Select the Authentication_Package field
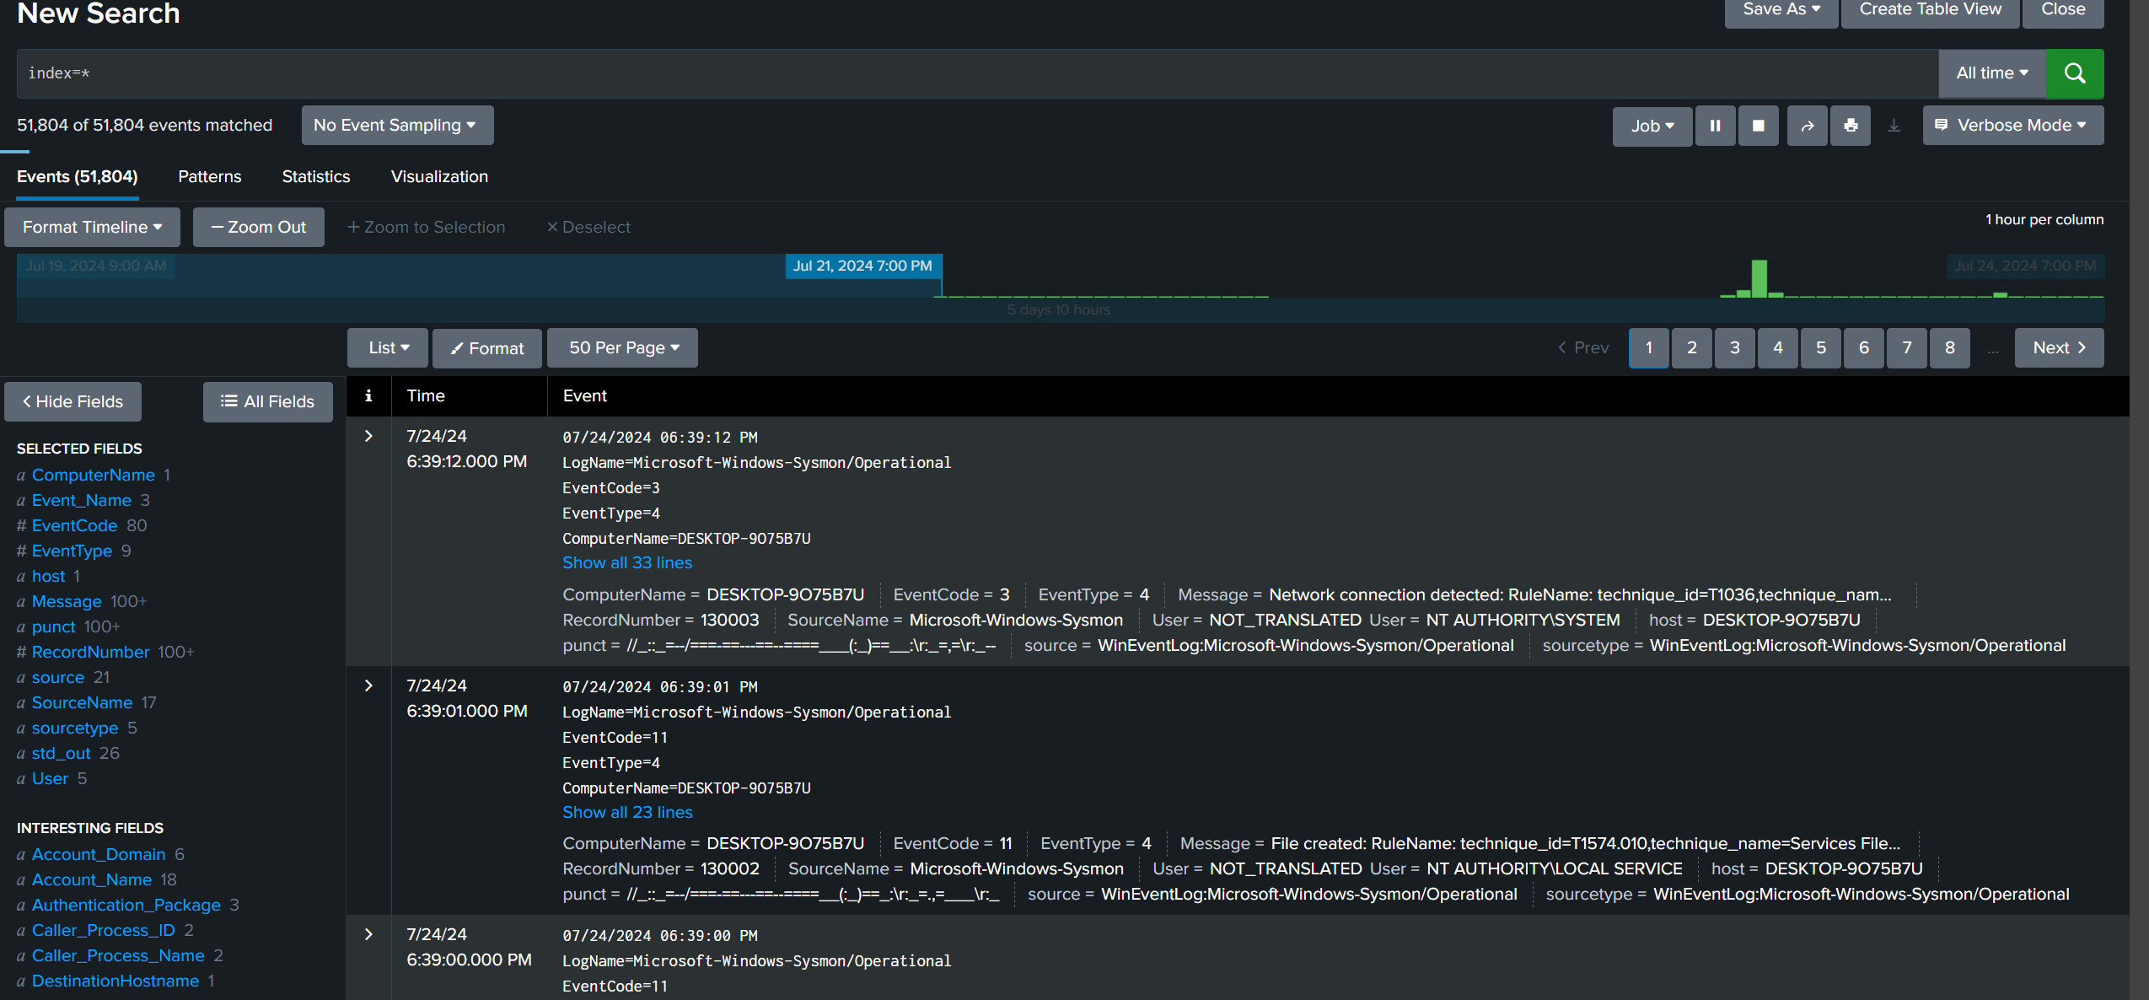 (126, 905)
